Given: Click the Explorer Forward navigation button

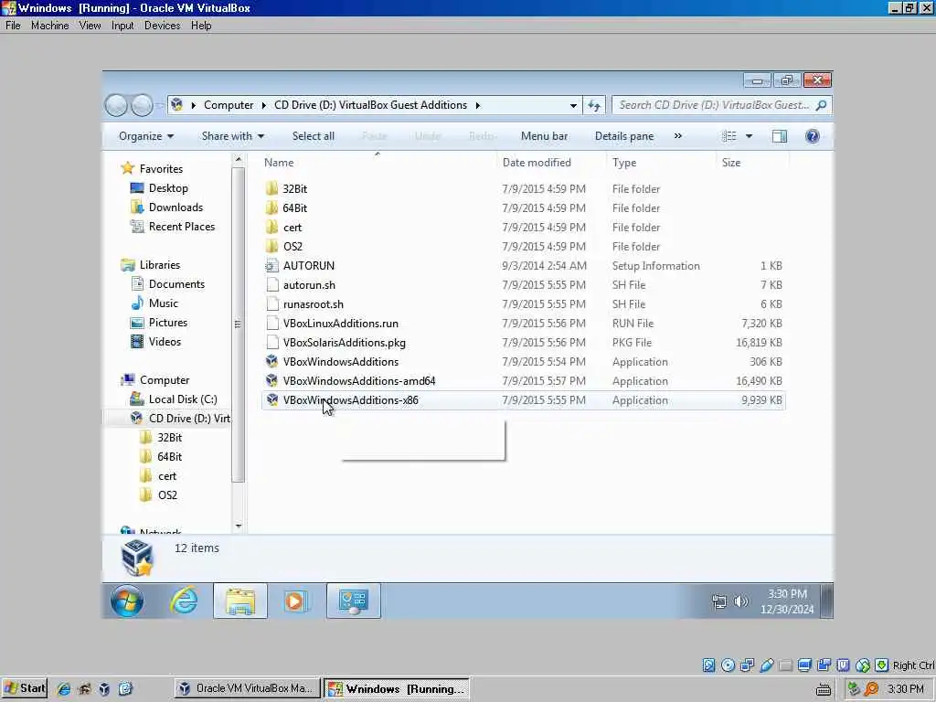Looking at the screenshot, I should [142, 106].
